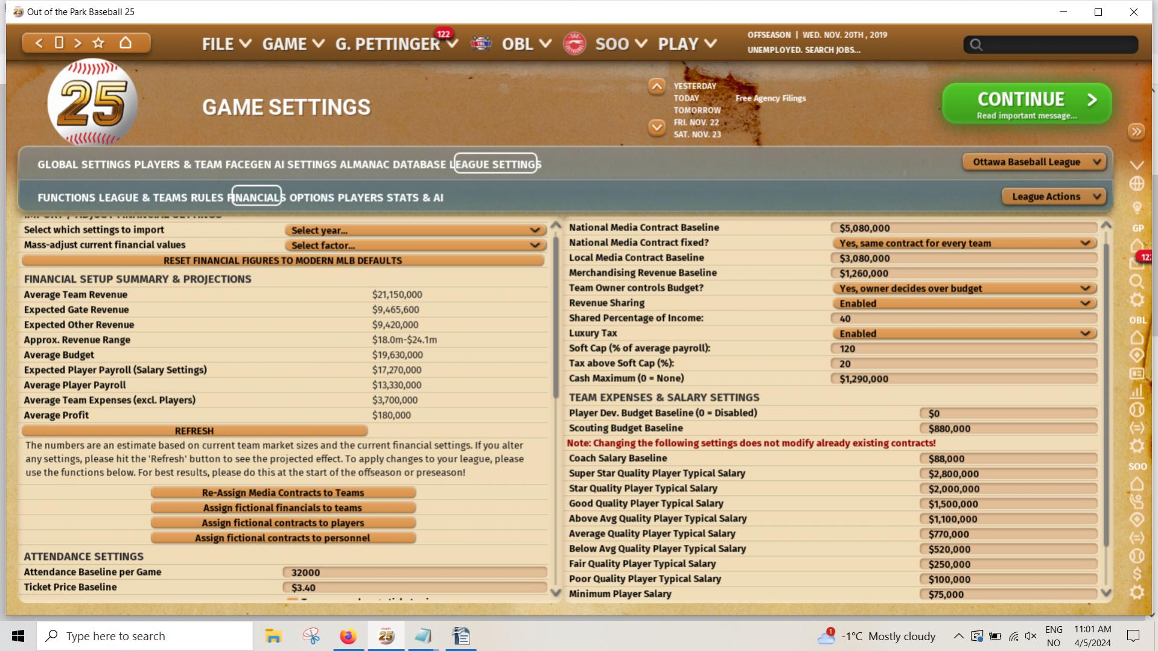
Task: Open the Luxury Tax dropdown
Action: point(964,334)
